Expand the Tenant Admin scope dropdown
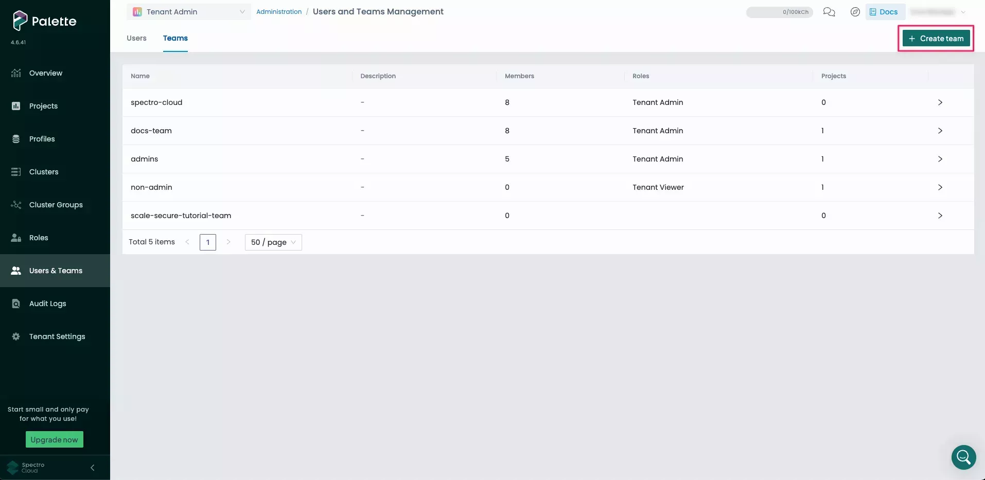 click(x=188, y=12)
